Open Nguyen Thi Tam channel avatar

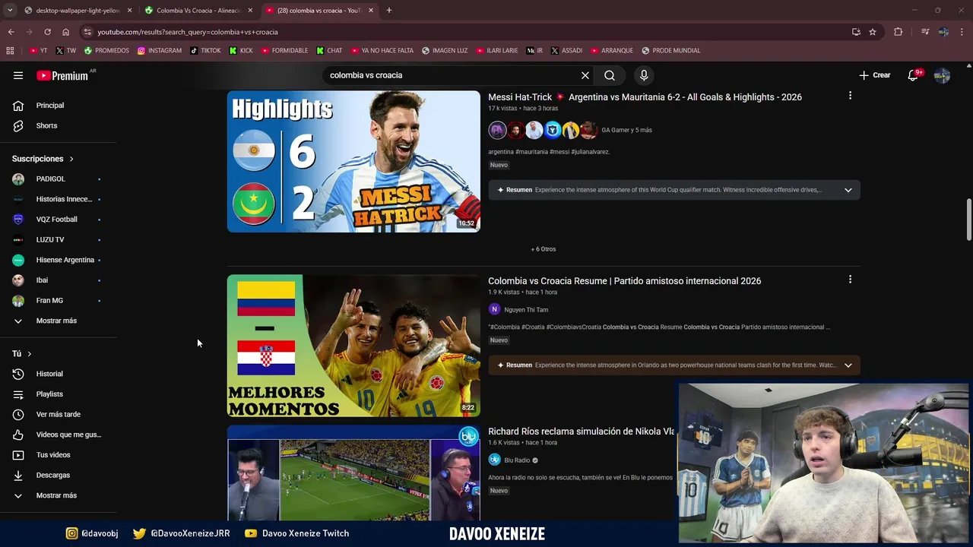coord(494,309)
